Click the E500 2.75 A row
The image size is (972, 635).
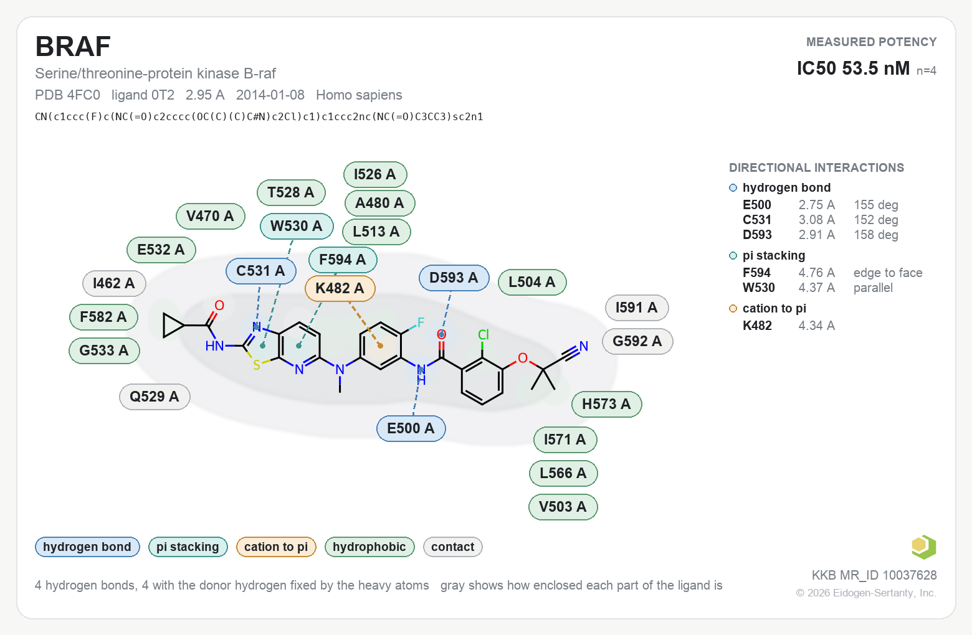[821, 205]
